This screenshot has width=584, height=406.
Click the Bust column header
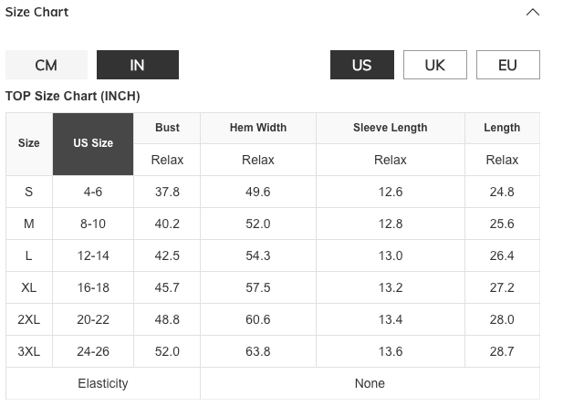point(167,128)
